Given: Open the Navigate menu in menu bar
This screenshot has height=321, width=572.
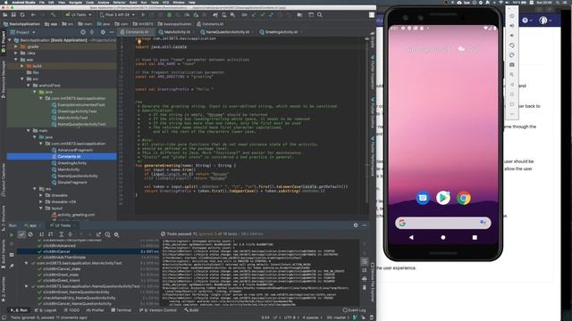Looking at the screenshot, I should click(75, 2).
